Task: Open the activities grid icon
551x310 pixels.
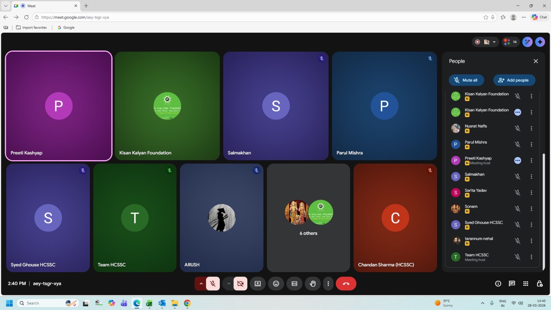Action: pyautogui.click(x=526, y=283)
